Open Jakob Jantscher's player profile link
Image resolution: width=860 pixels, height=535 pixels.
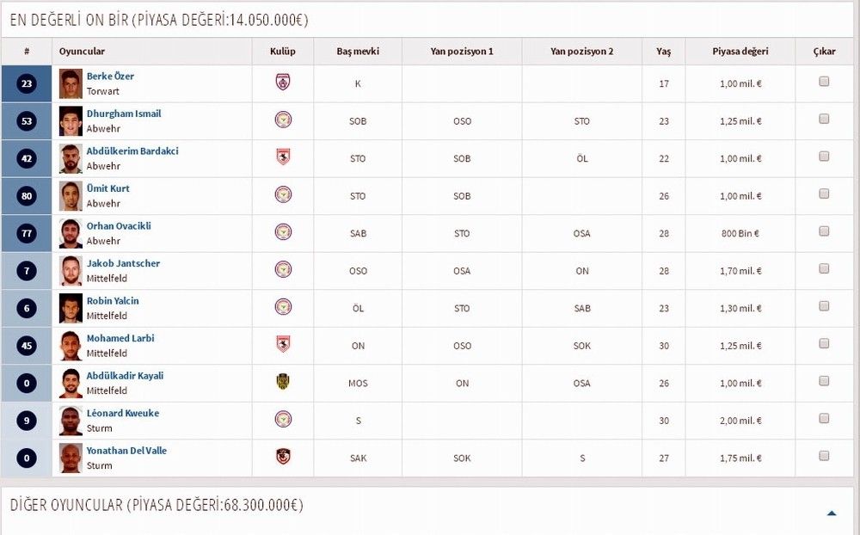[x=123, y=263]
